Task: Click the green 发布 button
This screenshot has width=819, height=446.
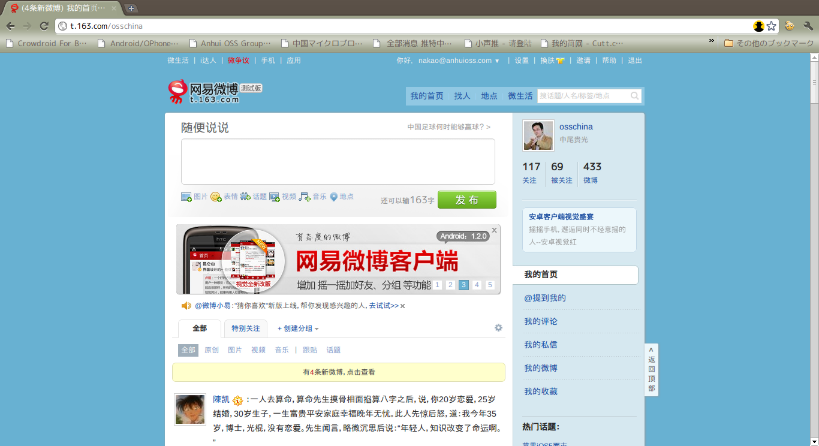Action: [467, 200]
